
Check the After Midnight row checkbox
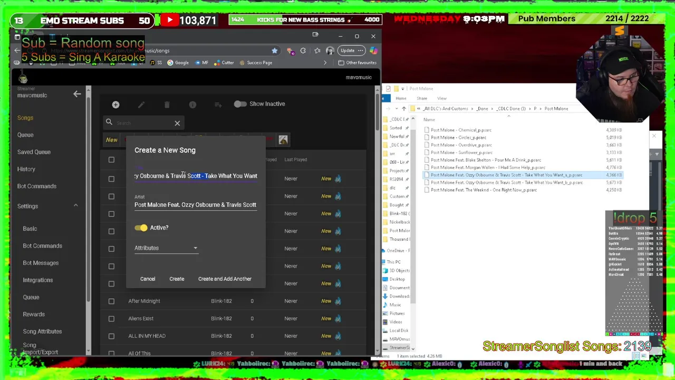tap(111, 301)
